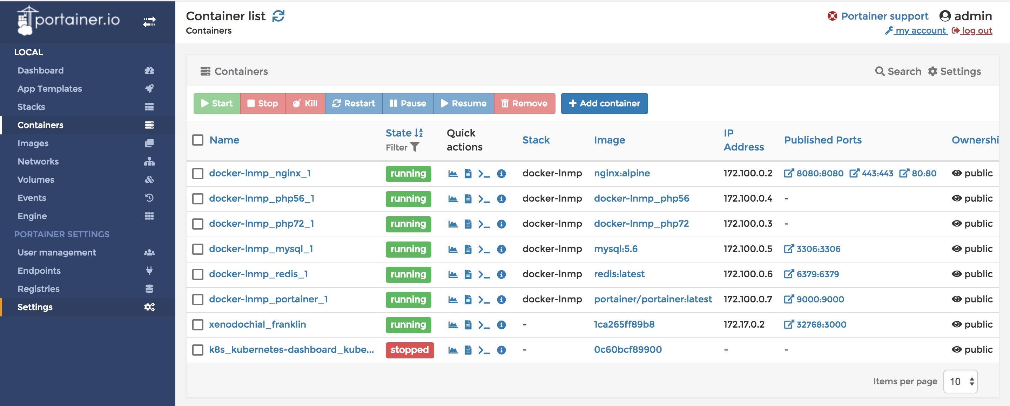The height and width of the screenshot is (406, 1010).
Task: Open the logs icon for docker-lnmp_php56_1
Action: [x=468, y=199]
